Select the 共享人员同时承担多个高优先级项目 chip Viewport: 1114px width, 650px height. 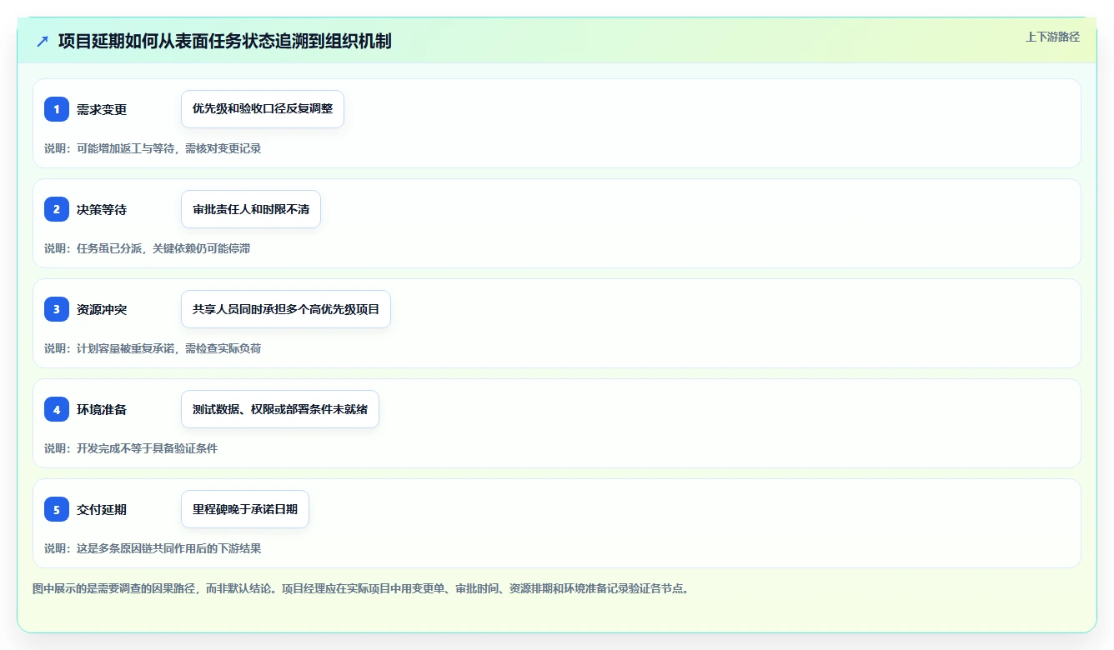click(x=286, y=309)
